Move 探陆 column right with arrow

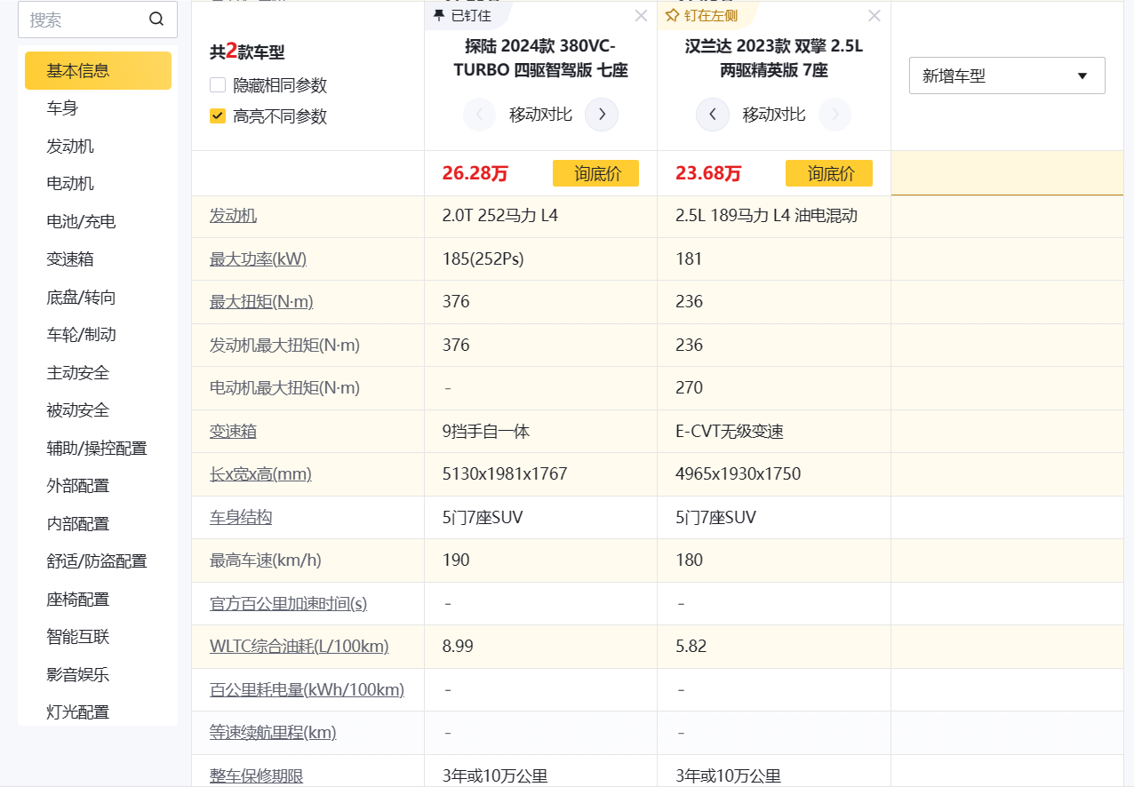602,115
